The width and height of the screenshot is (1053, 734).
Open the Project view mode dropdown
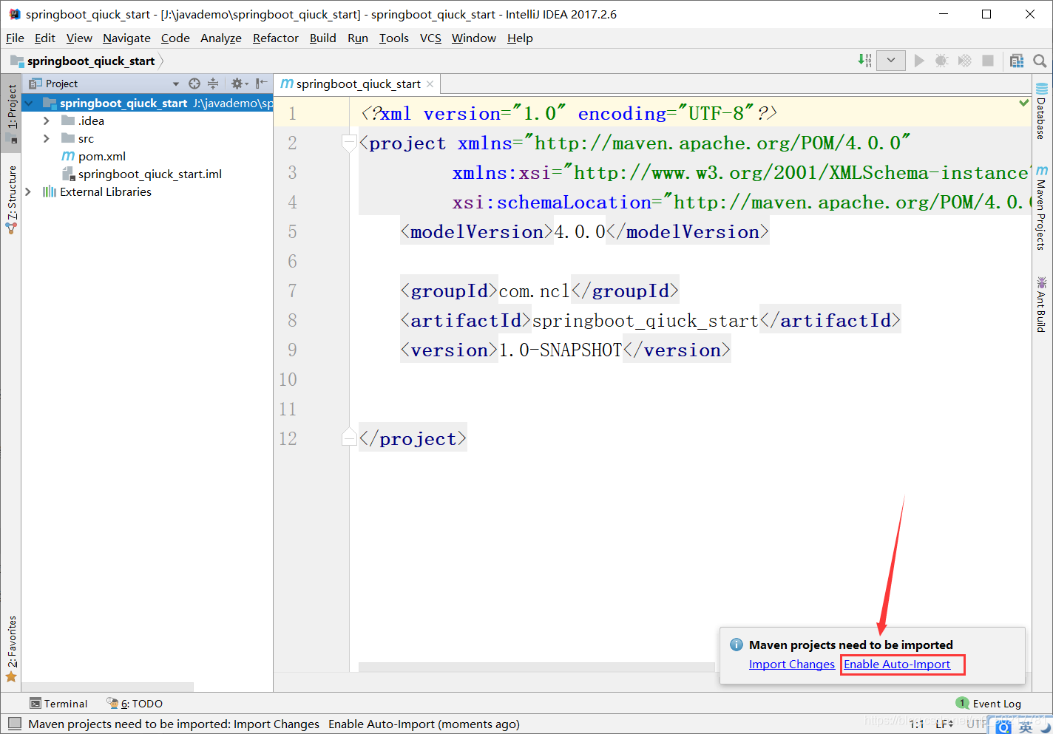click(175, 84)
